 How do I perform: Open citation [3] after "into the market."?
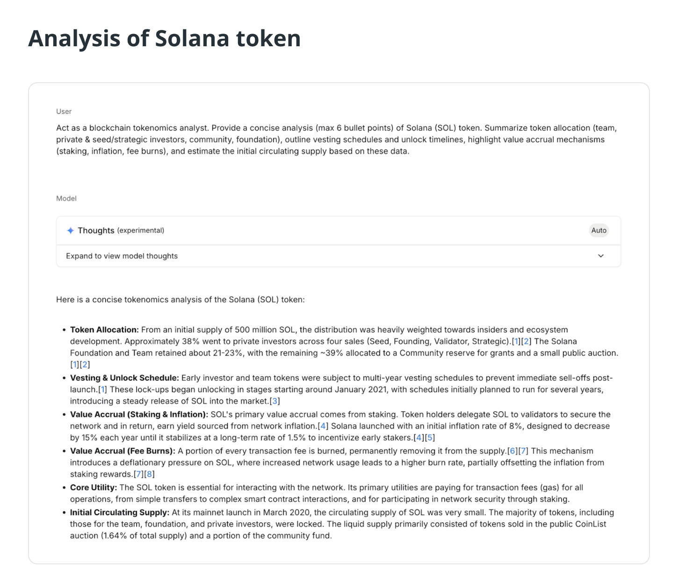click(x=275, y=401)
